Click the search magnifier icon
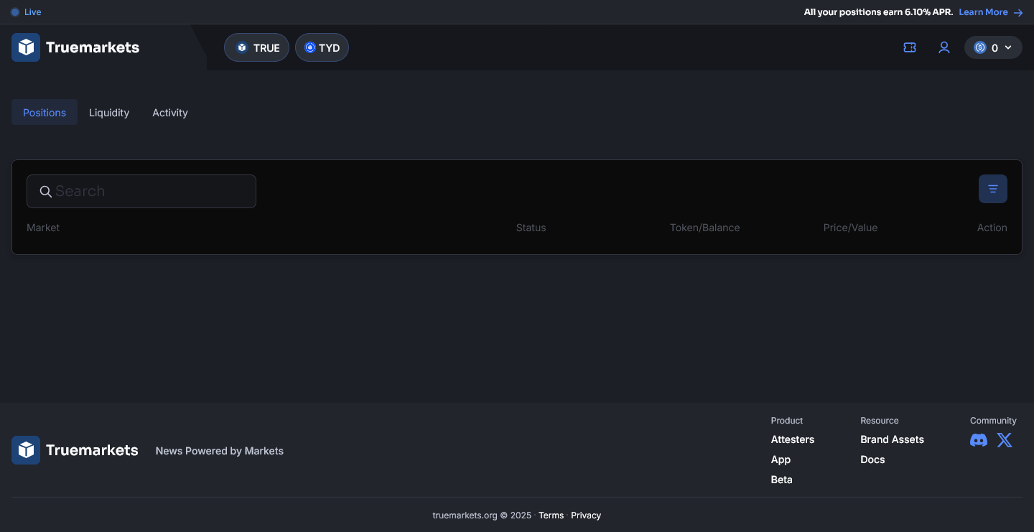This screenshot has height=532, width=1034. [x=45, y=191]
